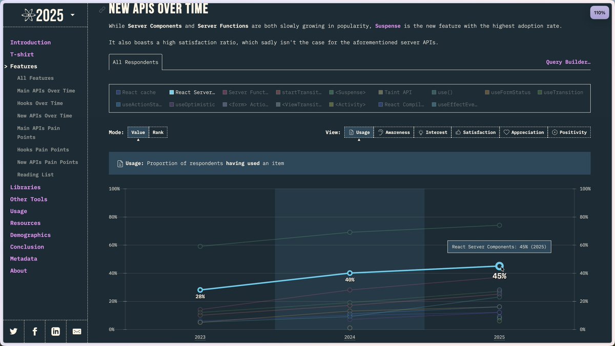The width and height of the screenshot is (615, 346).
Task: Toggle startTransition legend item
Action: 299,92
